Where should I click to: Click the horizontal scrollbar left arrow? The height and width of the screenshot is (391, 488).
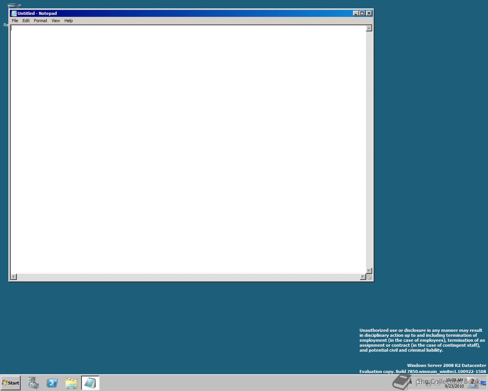coord(14,277)
